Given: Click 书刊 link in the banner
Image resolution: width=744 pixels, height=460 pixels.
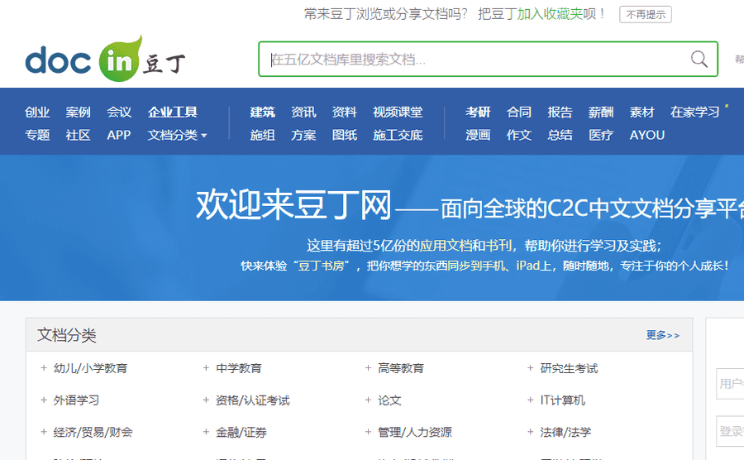Looking at the screenshot, I should (498, 246).
